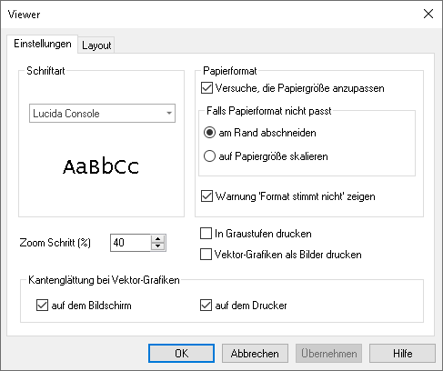
Task: Toggle 'Warnung Format stimmt nicht zeigen' checkbox
Action: (x=206, y=196)
